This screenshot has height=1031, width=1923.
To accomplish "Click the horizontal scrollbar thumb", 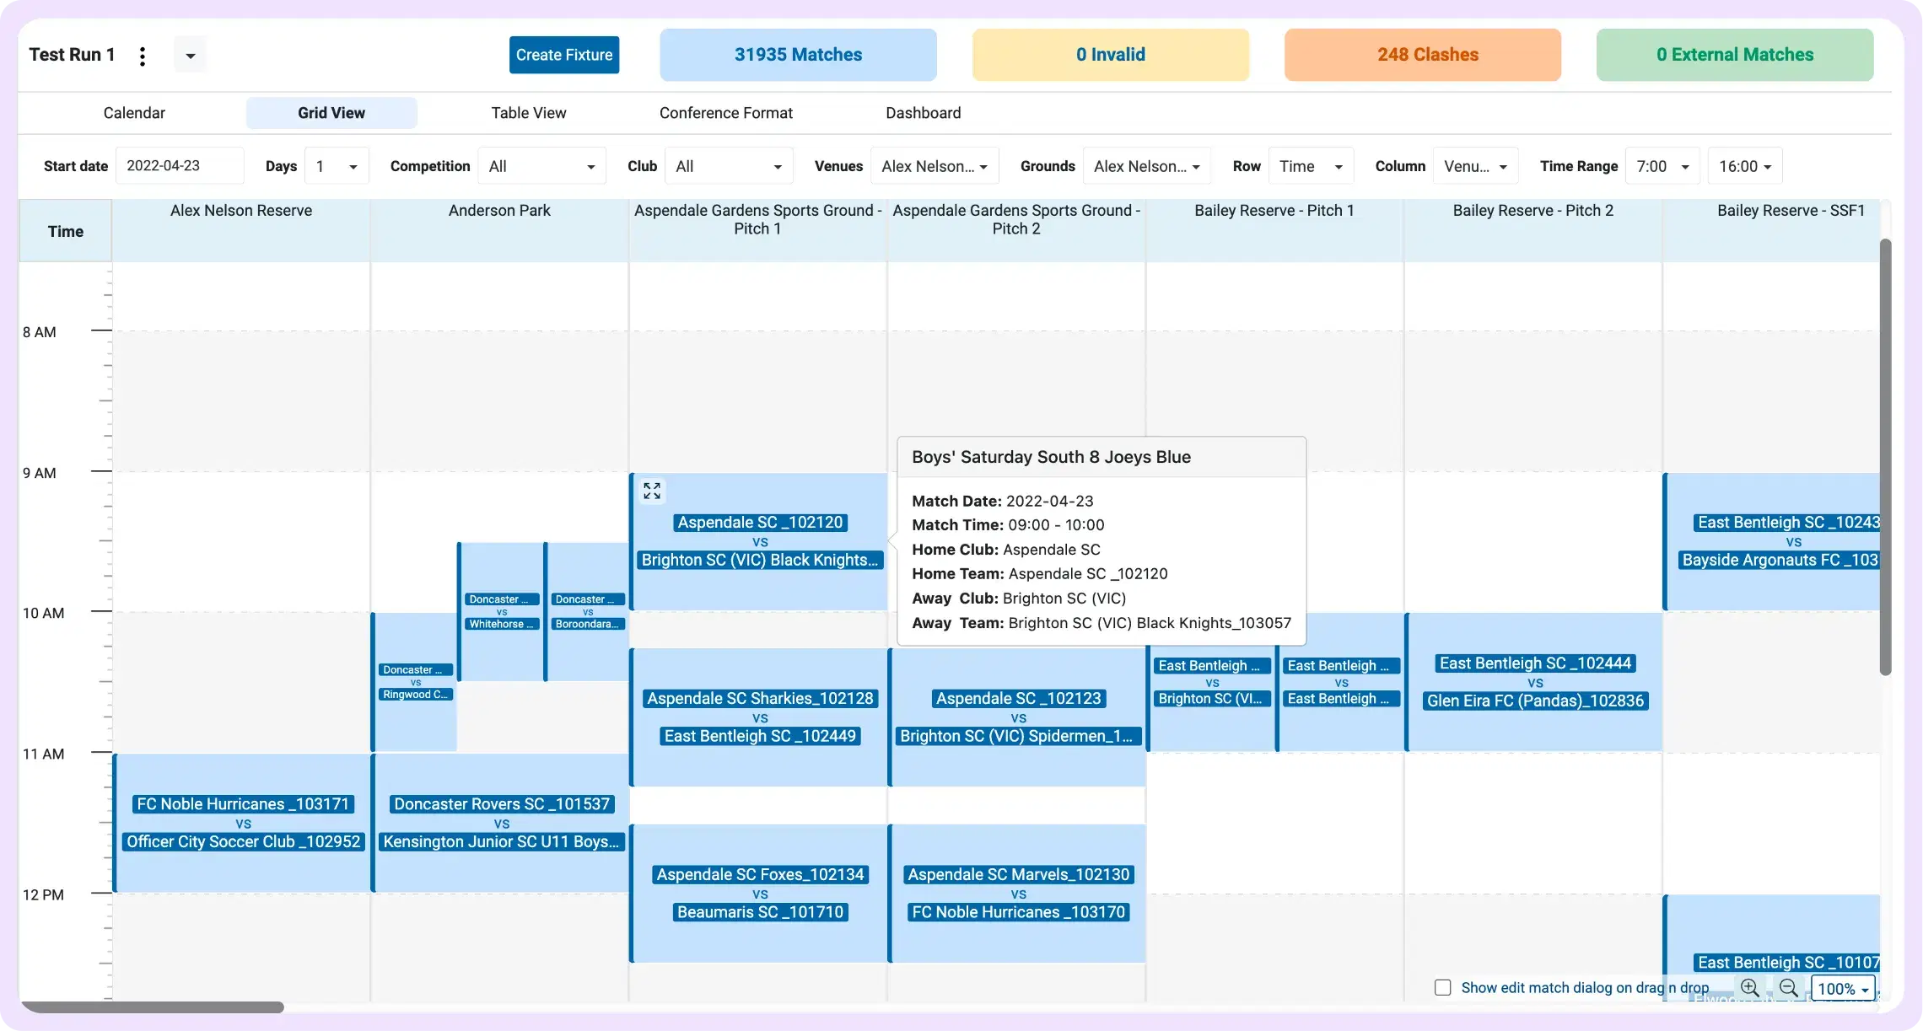I will [153, 1007].
